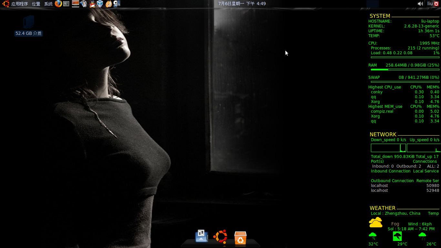Select the 52.4 GB 介质 drive icon
441x248 pixels.
pos(28,22)
